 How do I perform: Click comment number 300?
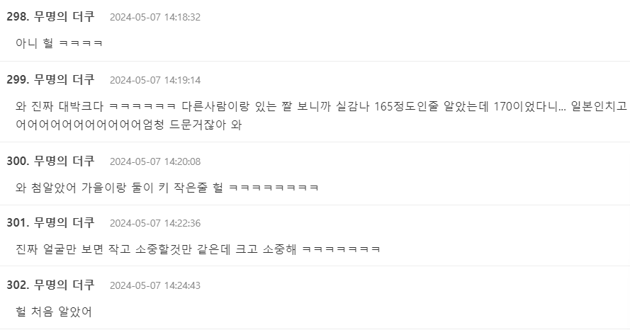click(18, 161)
